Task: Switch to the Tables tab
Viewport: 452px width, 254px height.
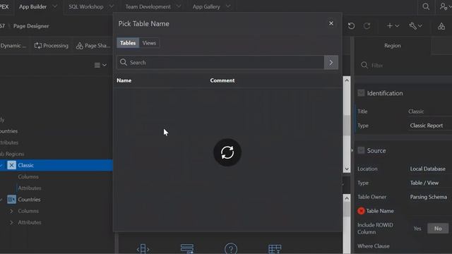Action: tap(128, 43)
